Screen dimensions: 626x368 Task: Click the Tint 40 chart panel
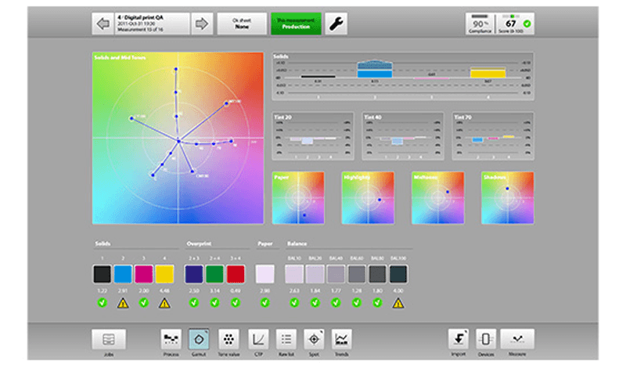pos(403,136)
